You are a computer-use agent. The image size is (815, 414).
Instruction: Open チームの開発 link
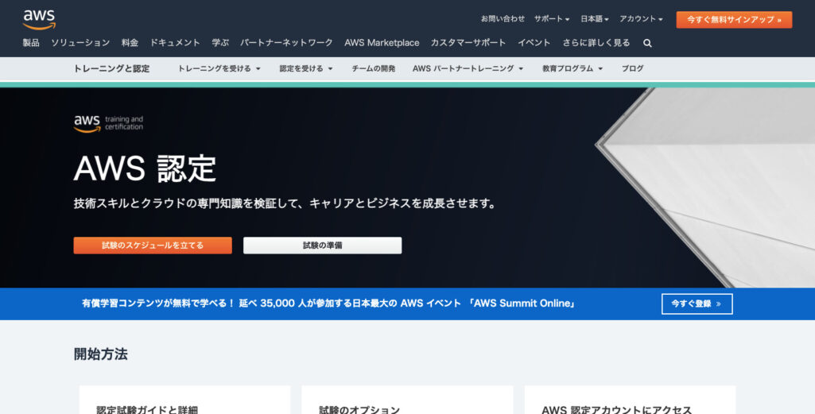coord(373,68)
